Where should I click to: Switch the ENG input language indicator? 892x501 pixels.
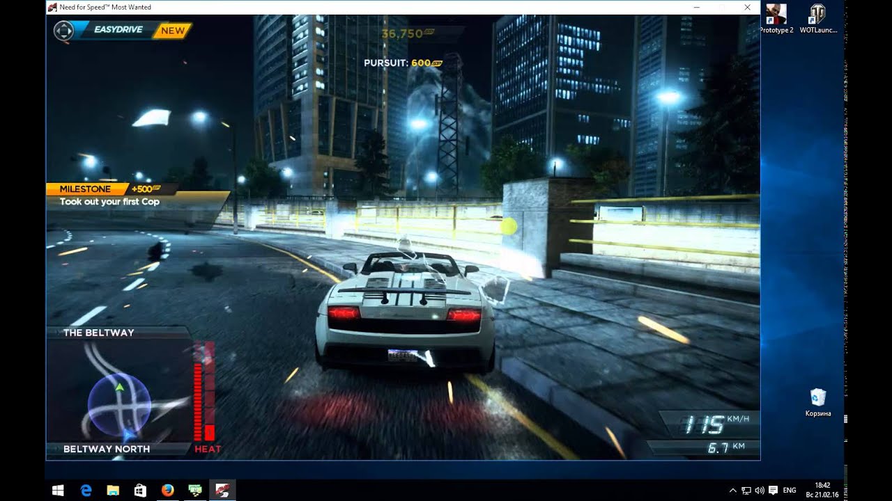[790, 490]
